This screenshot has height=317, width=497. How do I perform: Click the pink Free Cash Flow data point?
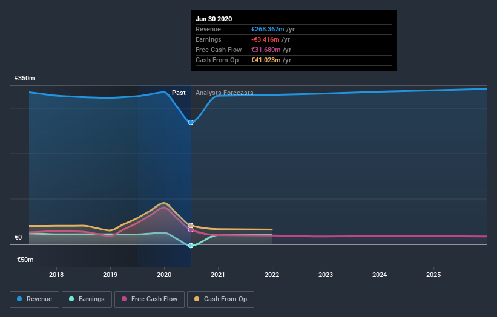click(x=191, y=230)
